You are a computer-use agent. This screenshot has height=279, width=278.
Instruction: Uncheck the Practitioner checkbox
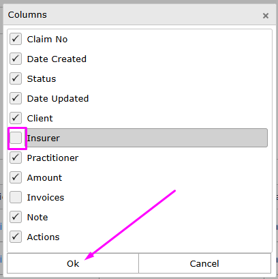click(16, 158)
